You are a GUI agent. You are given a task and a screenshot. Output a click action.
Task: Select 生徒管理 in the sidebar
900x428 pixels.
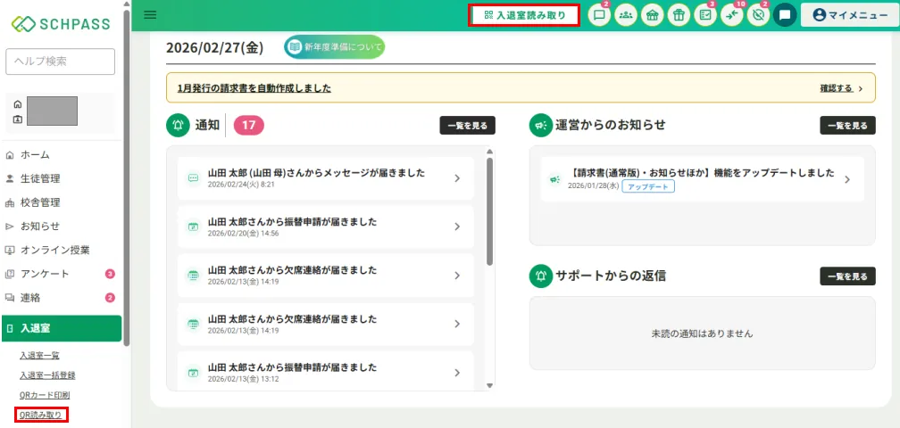(40, 178)
